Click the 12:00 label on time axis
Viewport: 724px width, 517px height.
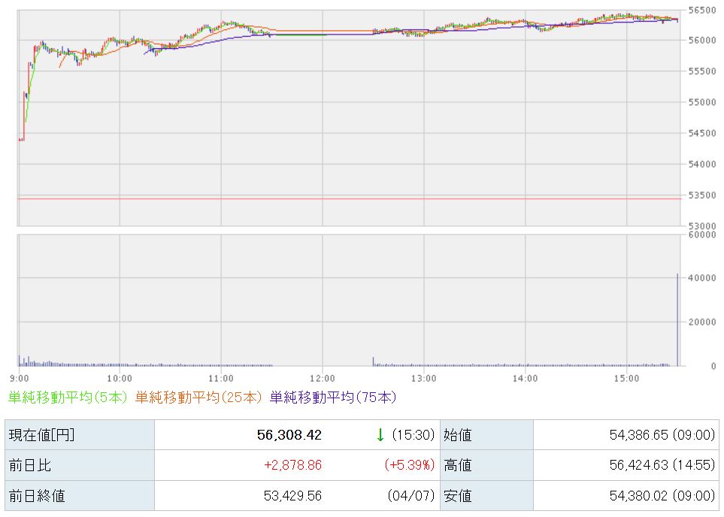(322, 377)
